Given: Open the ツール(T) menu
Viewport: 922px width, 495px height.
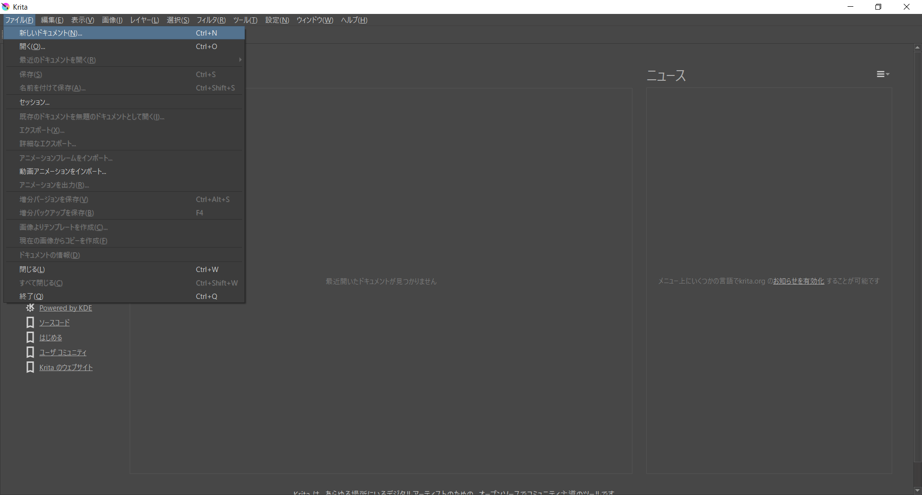Looking at the screenshot, I should [245, 20].
